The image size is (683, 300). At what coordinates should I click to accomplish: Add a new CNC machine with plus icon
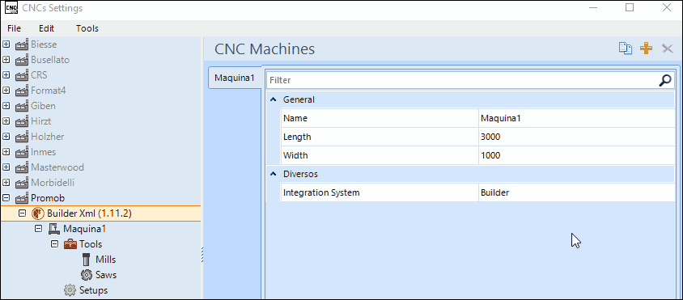(646, 49)
